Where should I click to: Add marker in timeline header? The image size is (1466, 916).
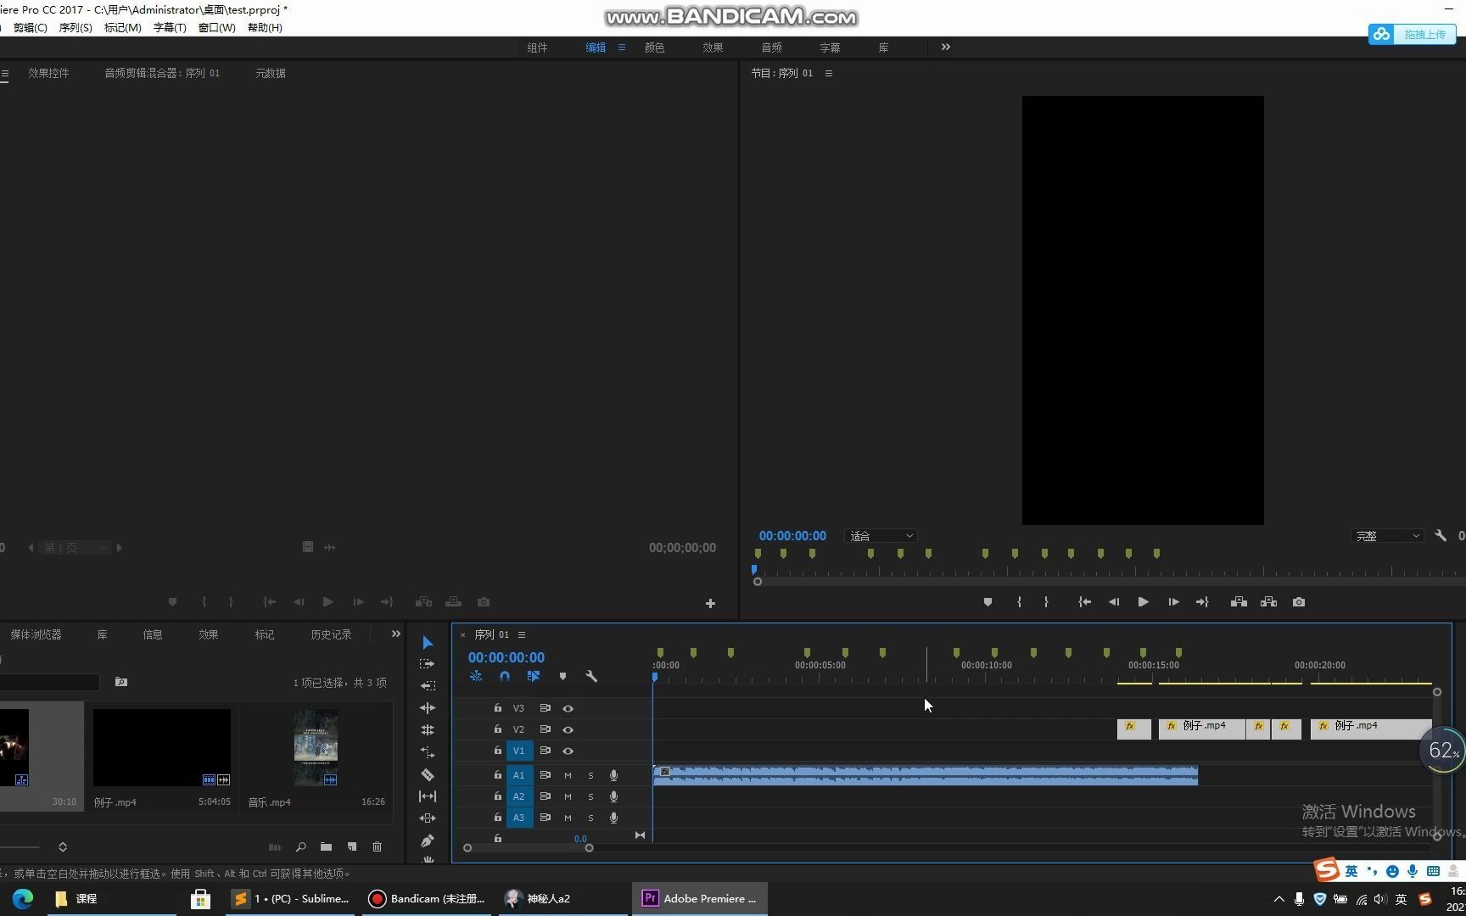tap(562, 677)
